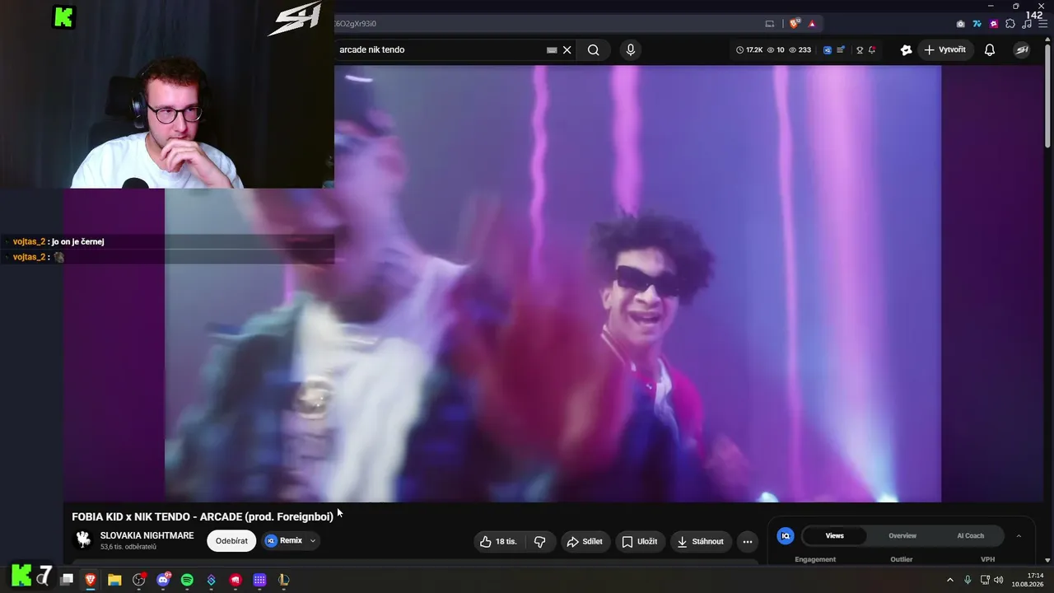Open Discord from the taskbar

point(163,580)
